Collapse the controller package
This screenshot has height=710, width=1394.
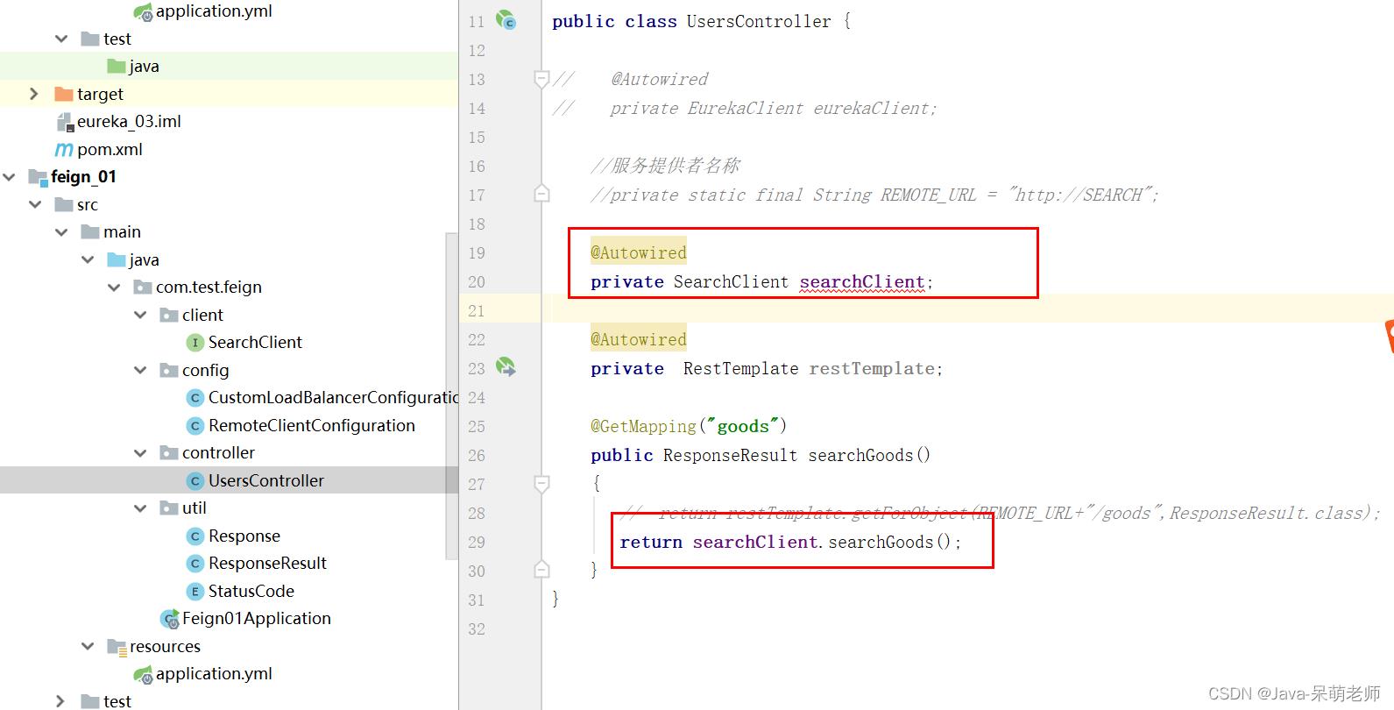tap(140, 453)
